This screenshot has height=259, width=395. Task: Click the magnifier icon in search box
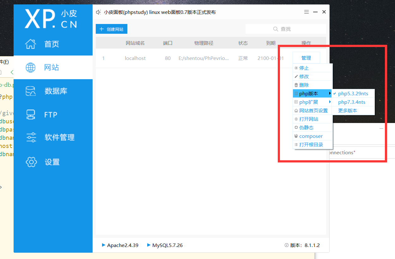click(x=276, y=29)
